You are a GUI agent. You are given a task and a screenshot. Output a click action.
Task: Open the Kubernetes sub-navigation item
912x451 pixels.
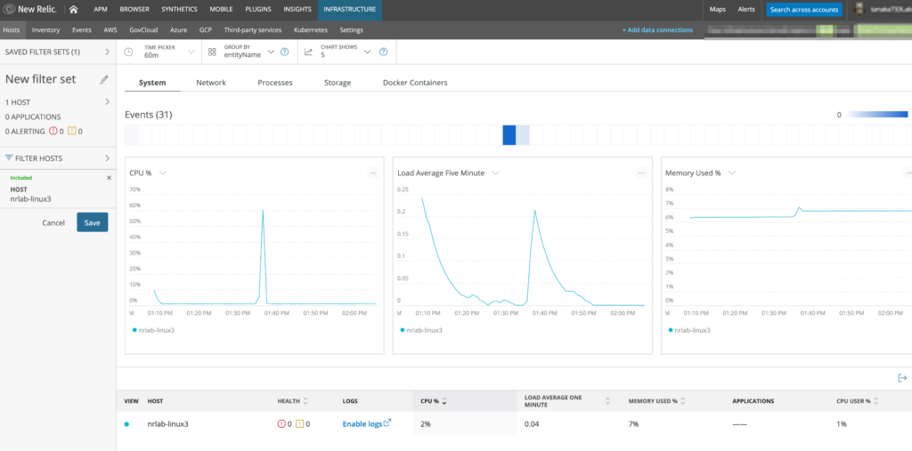point(311,29)
